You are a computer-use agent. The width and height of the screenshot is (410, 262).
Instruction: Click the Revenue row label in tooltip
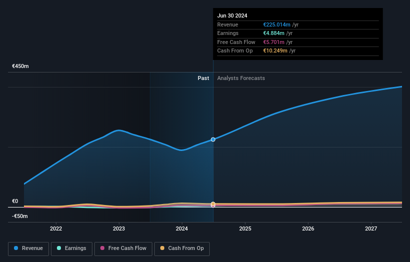(x=228, y=24)
